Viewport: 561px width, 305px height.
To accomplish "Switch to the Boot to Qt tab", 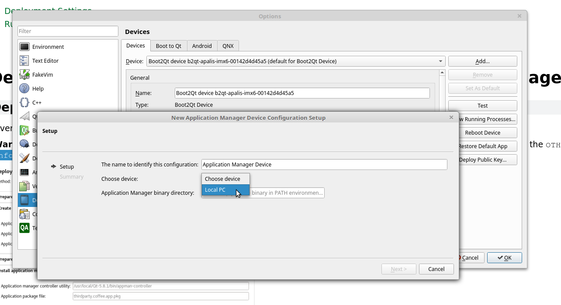I will click(x=168, y=46).
